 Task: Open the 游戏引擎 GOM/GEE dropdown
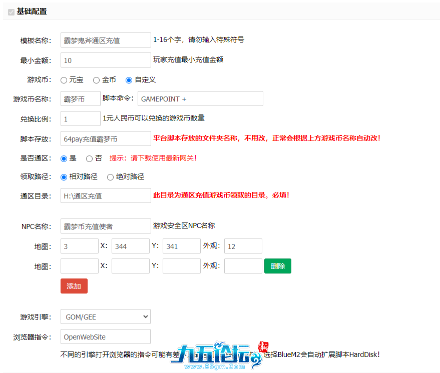(x=105, y=317)
